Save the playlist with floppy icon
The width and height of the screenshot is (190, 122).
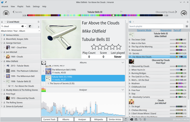pos(136,119)
